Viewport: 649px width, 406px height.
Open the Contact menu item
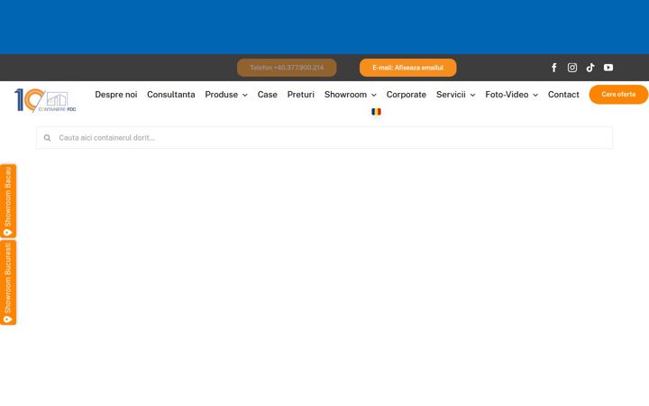click(563, 95)
